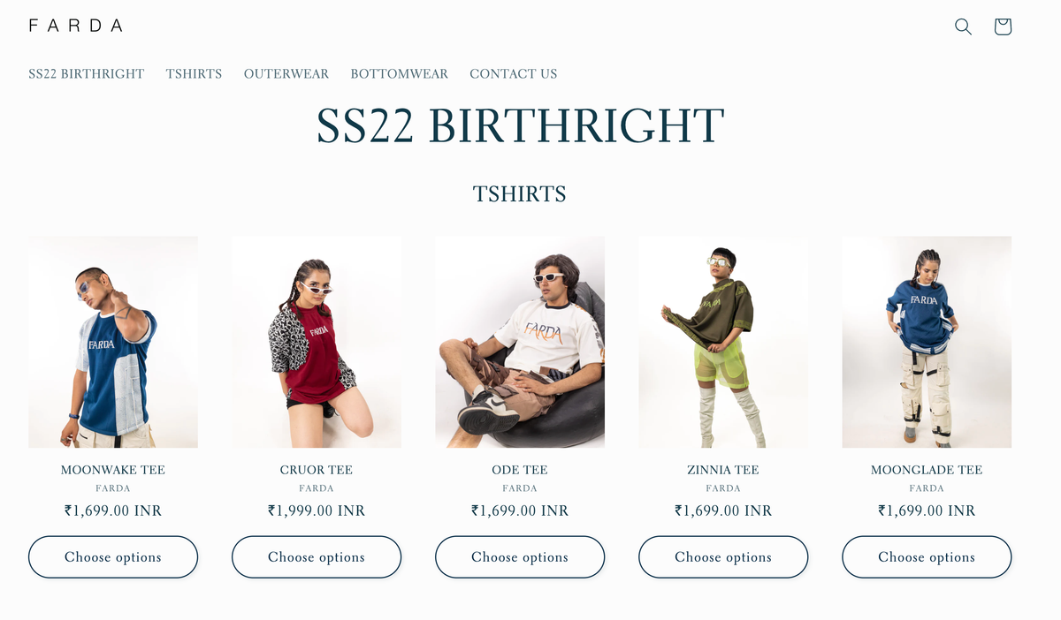The image size is (1061, 620).
Task: Open the search icon
Action: click(963, 27)
